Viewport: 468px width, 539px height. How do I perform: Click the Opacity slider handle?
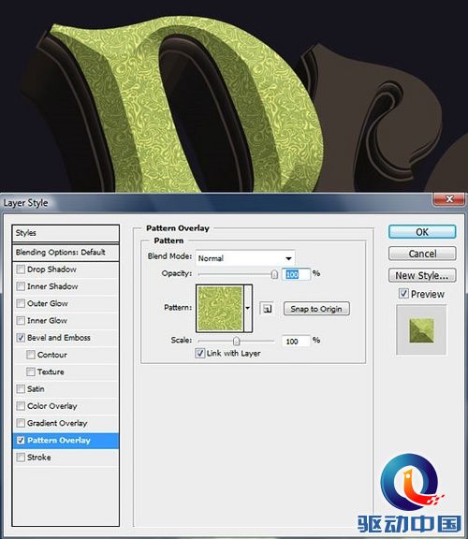pos(274,274)
